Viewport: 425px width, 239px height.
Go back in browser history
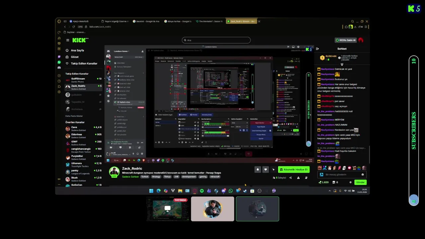pos(65,27)
